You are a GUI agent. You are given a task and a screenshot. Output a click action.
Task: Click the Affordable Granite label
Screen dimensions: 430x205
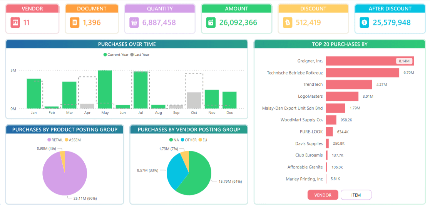[305, 167]
